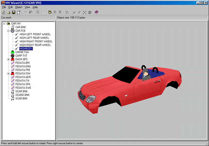Viewport: 209px width, 146px height.
Task: Click the car icon beside CAR.VIV
Action: (8, 24)
